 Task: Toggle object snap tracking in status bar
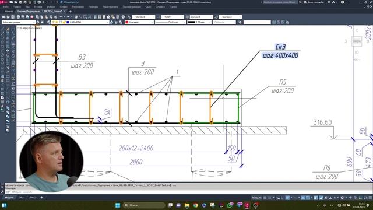pyautogui.click(x=303, y=198)
